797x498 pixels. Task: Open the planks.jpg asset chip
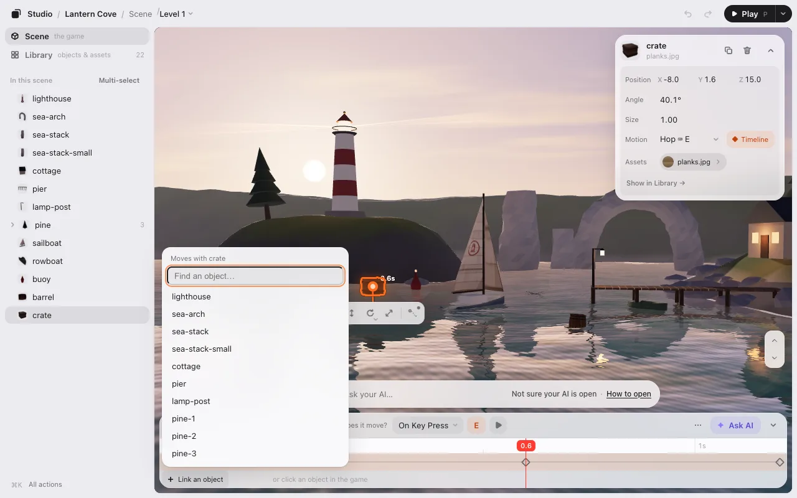(693, 162)
